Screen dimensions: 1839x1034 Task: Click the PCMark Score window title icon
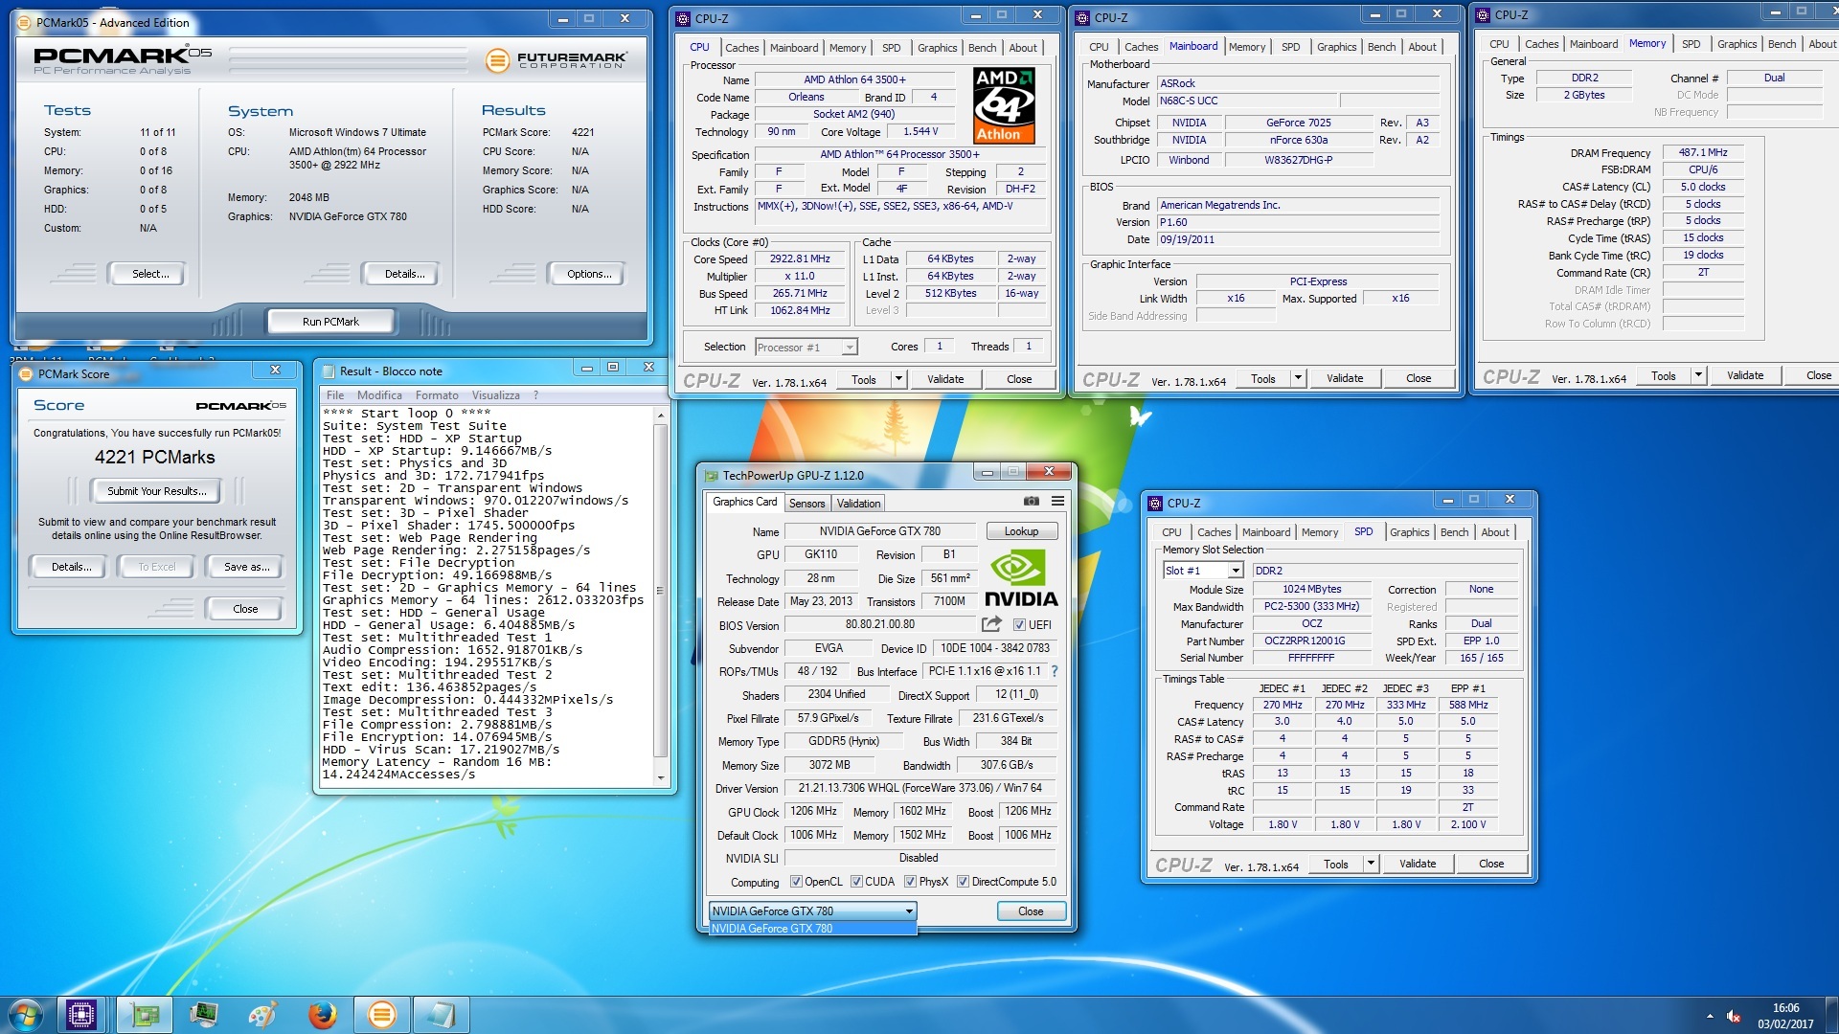pyautogui.click(x=27, y=374)
